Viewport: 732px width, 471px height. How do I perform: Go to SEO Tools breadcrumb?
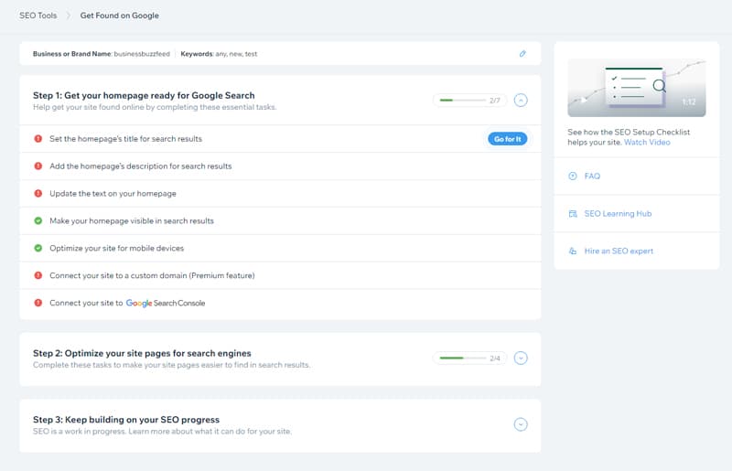pos(38,16)
